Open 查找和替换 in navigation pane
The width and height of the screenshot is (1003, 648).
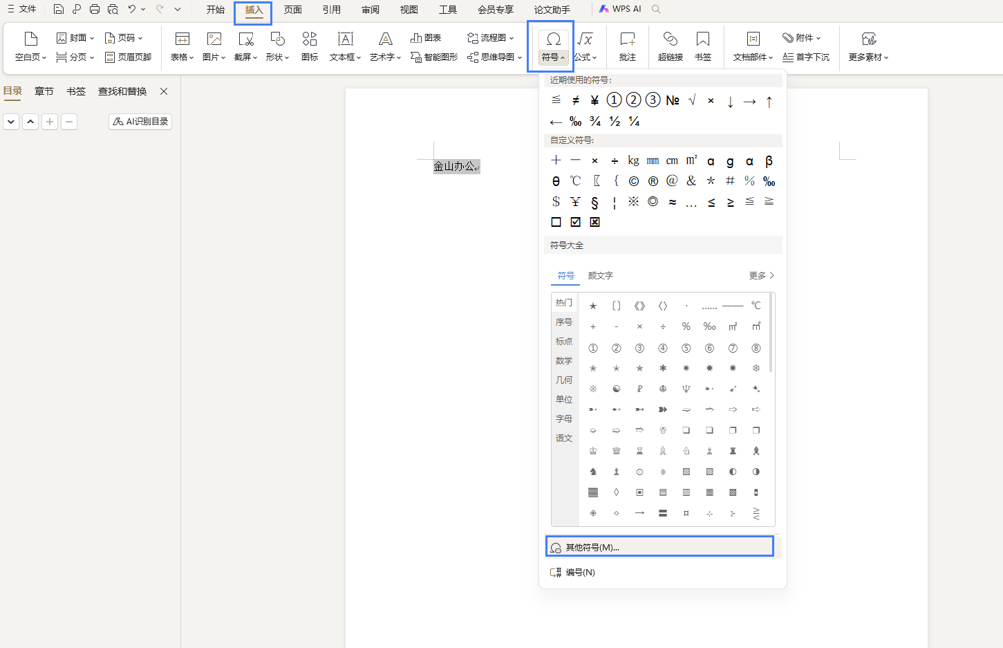pos(122,91)
